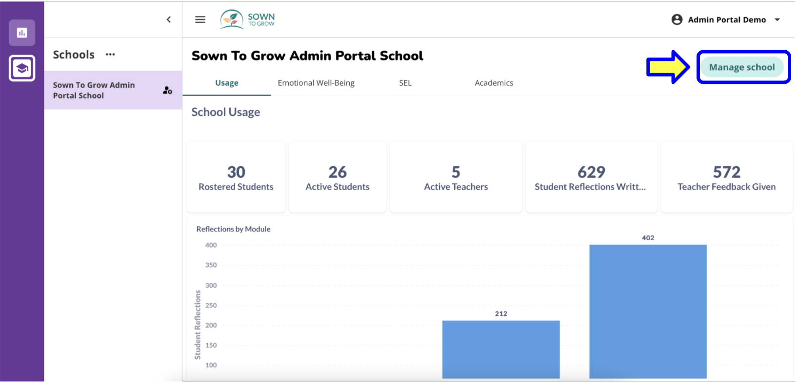This screenshot has width=798, height=384.
Task: Click the 26 Active Students card
Action: [338, 177]
